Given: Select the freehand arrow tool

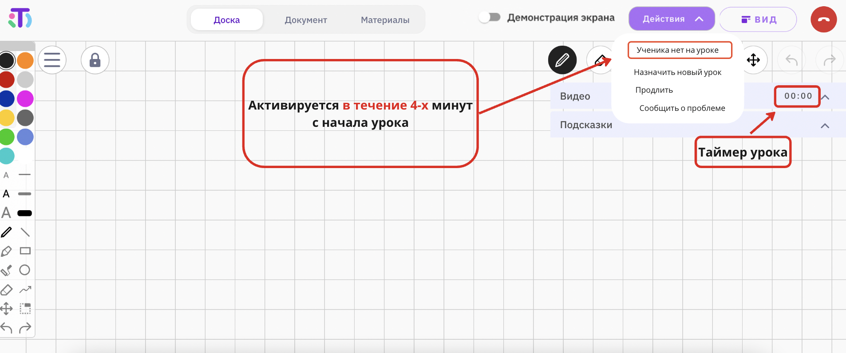Looking at the screenshot, I should (25, 290).
